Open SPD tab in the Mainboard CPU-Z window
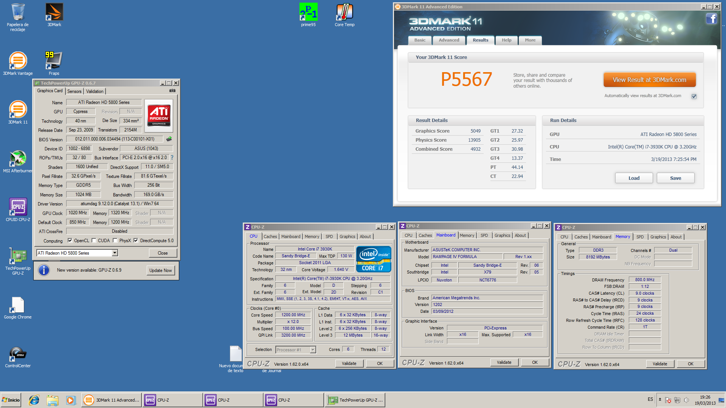This screenshot has height=408, width=726. pos(484,235)
